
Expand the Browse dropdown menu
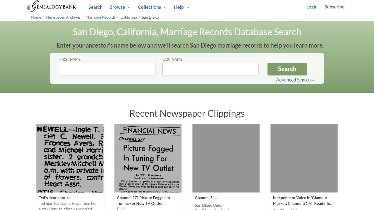tap(120, 7)
